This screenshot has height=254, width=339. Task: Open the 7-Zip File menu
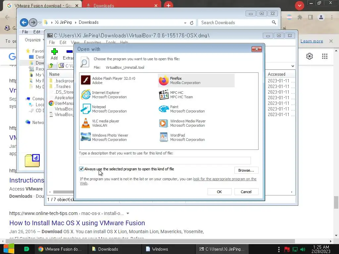(52, 42)
